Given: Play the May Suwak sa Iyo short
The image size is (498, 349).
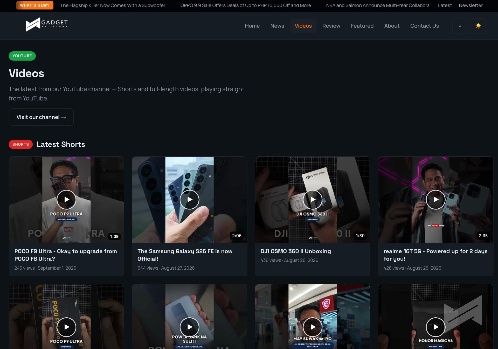Looking at the screenshot, I should [x=313, y=327].
